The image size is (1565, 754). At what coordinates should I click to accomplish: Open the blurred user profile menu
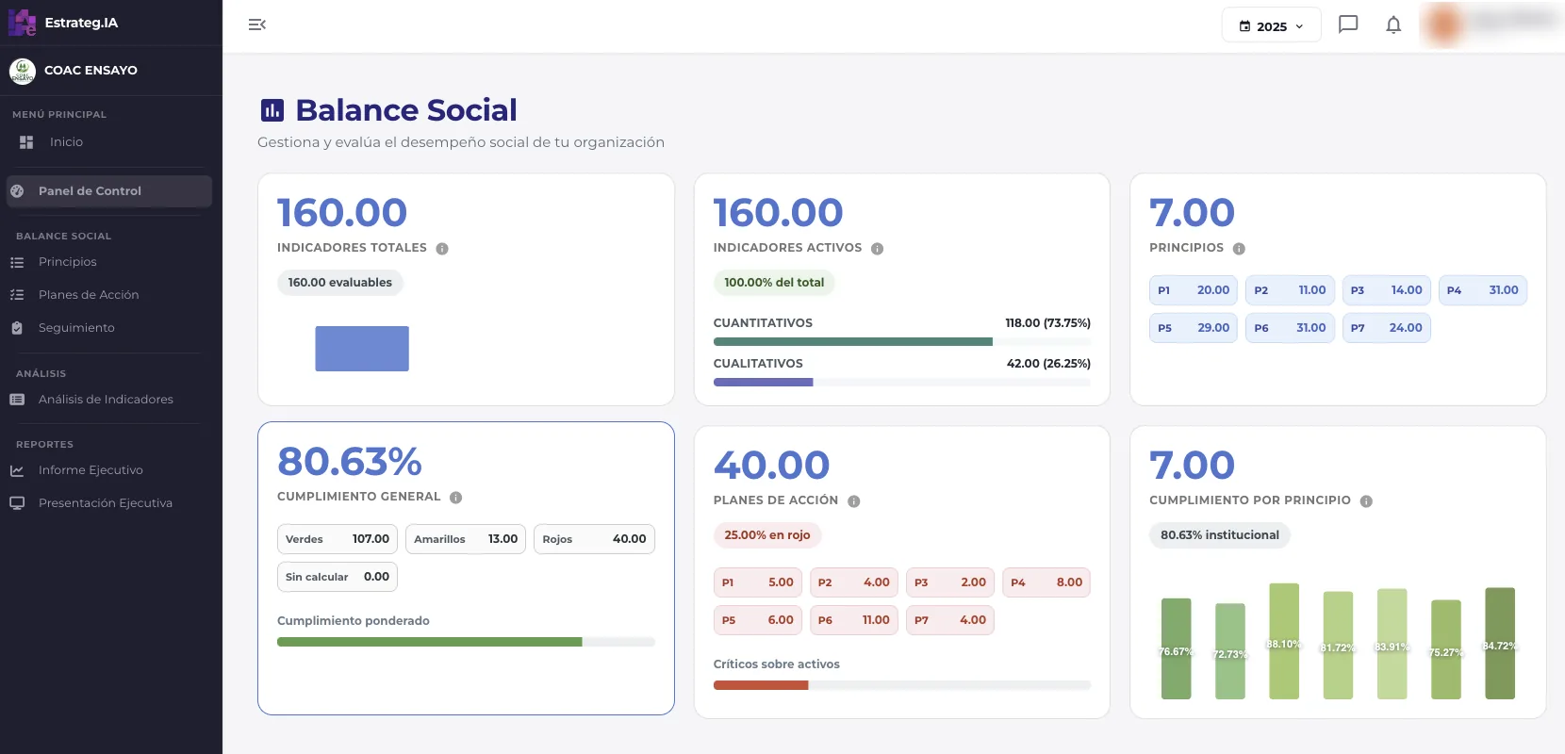tap(1491, 25)
